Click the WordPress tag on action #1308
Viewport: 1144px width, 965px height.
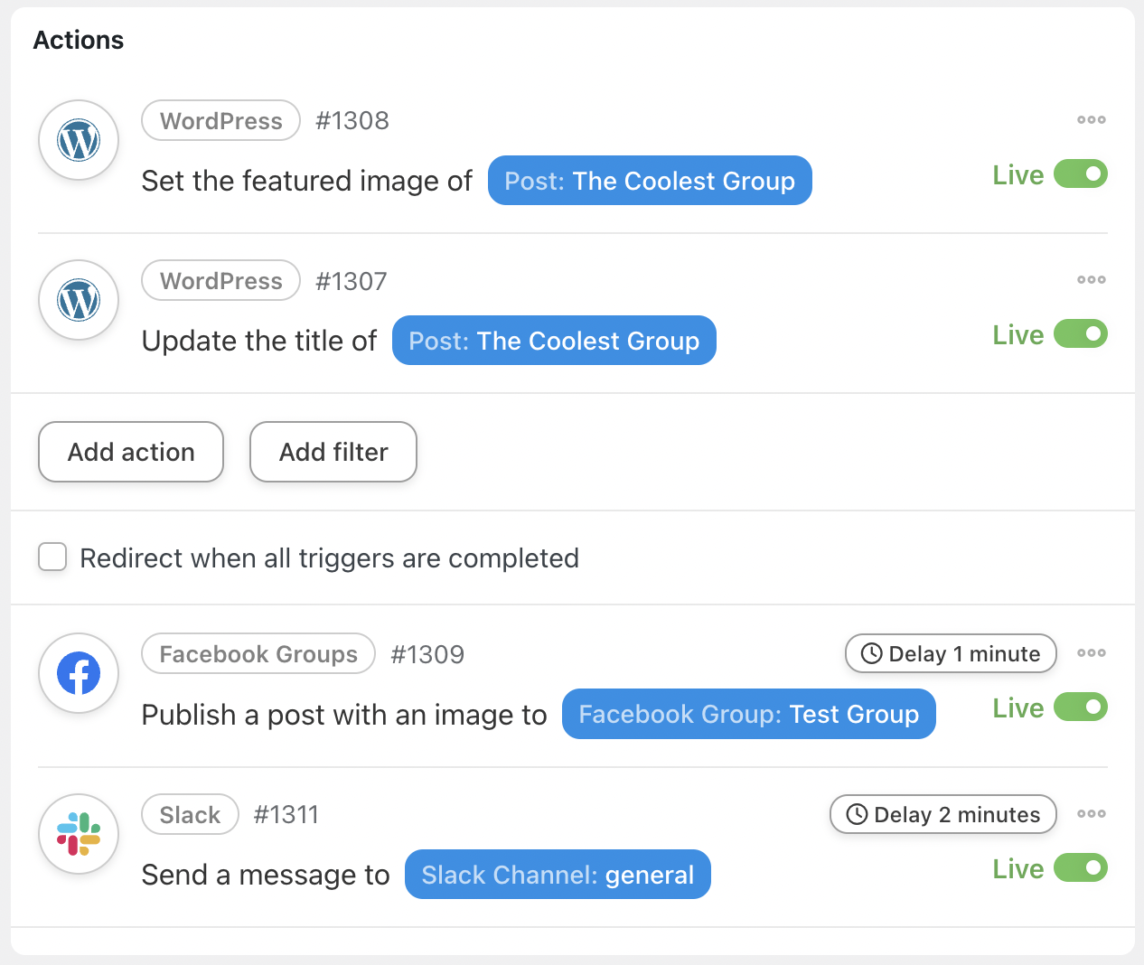(x=220, y=120)
